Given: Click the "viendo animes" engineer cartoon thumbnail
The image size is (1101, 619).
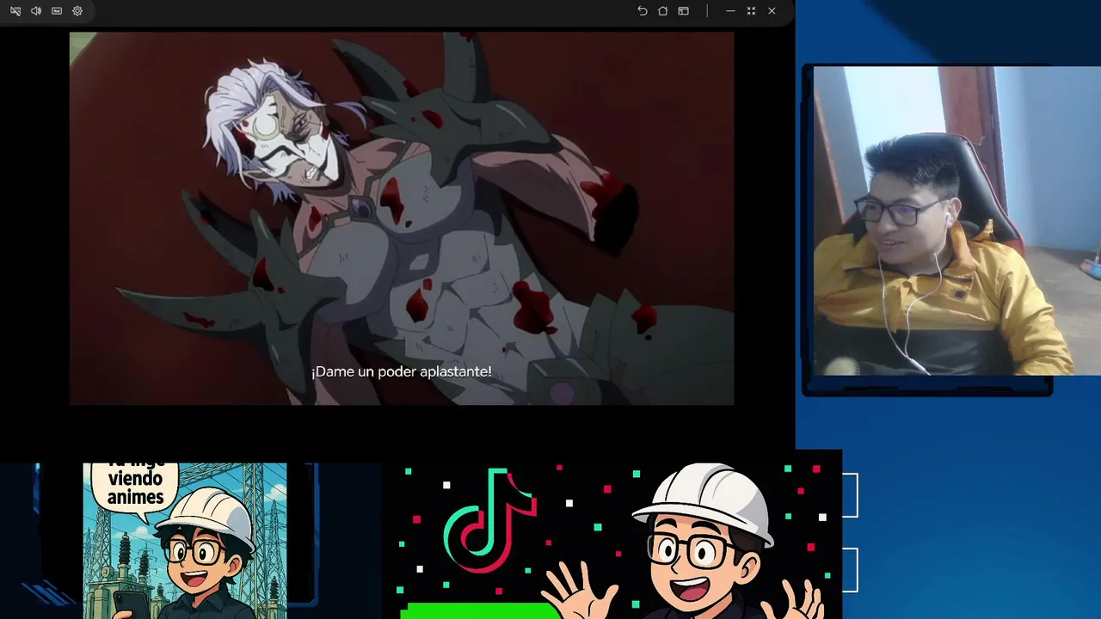Looking at the screenshot, I should pyautogui.click(x=185, y=541).
